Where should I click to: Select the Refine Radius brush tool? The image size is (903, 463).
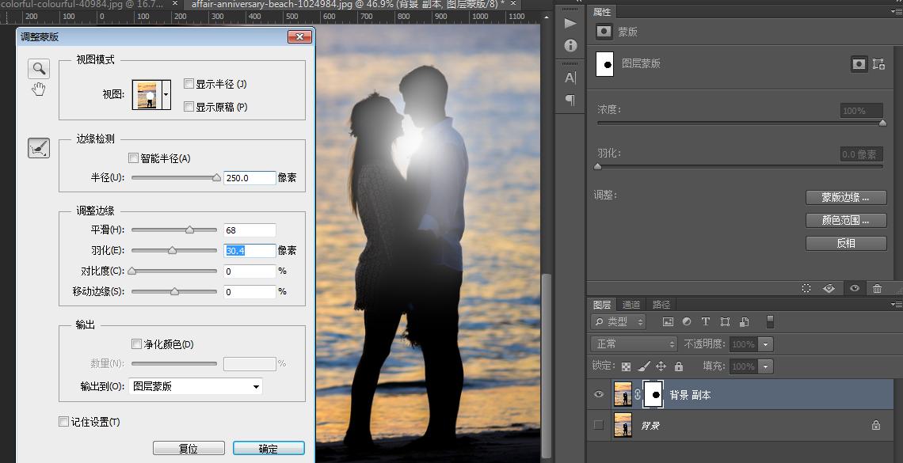point(39,148)
